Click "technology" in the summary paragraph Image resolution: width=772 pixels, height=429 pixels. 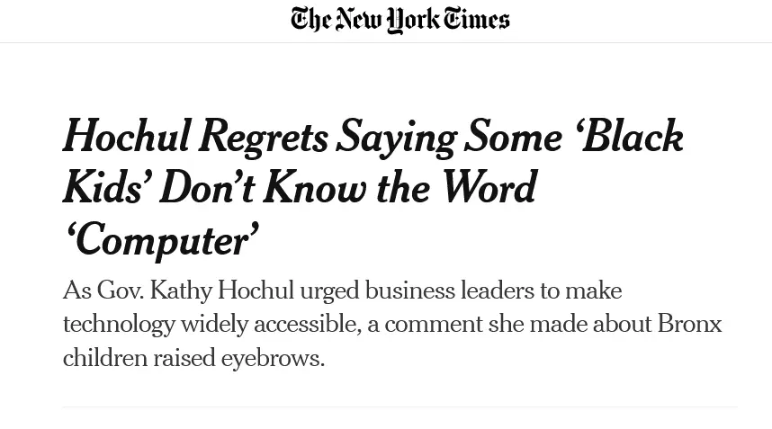(119, 326)
